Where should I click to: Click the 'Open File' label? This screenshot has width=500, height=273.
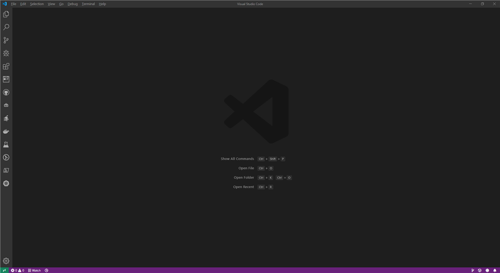pyautogui.click(x=246, y=168)
